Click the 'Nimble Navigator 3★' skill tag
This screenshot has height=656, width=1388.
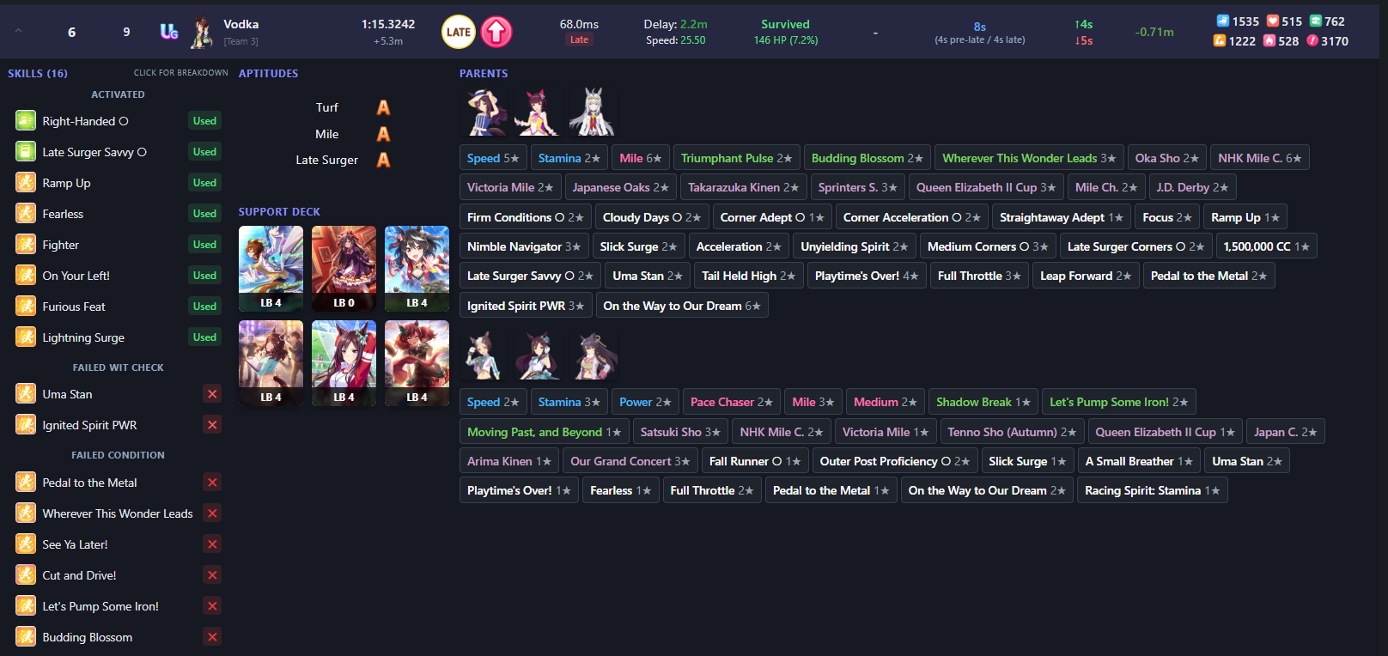pos(524,246)
